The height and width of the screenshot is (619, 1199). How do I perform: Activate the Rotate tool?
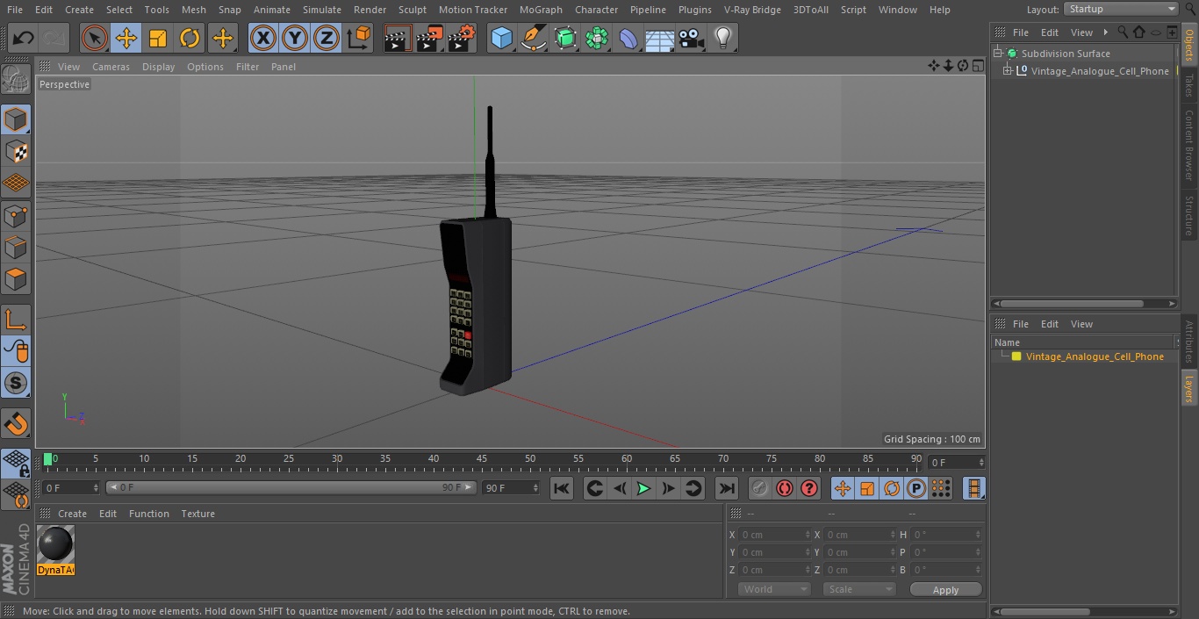190,38
